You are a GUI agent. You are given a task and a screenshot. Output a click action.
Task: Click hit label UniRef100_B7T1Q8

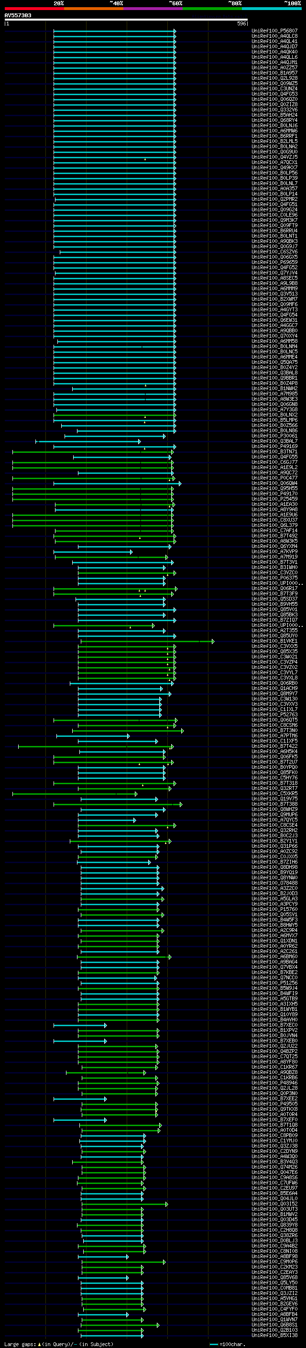pos(274,1125)
